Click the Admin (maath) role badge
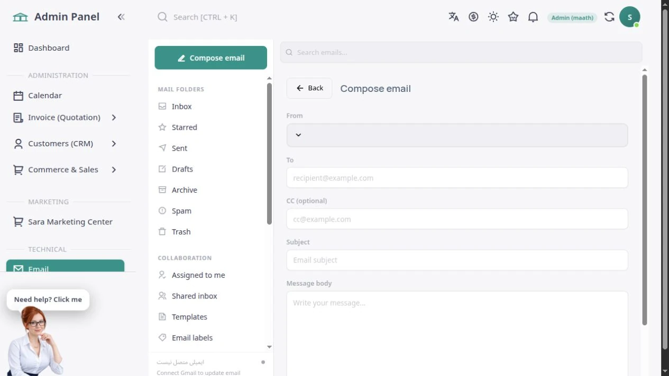Viewport: 669px width, 376px height. click(x=572, y=17)
